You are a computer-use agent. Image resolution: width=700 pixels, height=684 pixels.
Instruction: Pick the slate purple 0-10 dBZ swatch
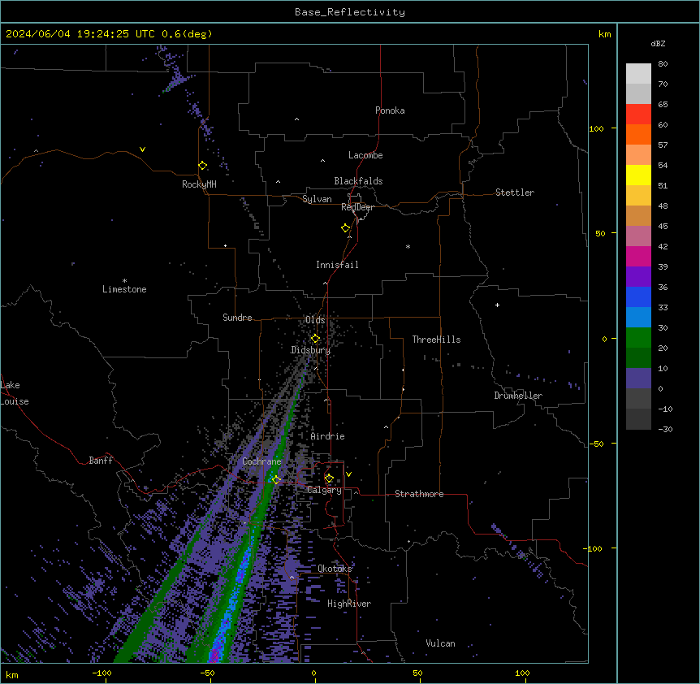pyautogui.click(x=638, y=379)
